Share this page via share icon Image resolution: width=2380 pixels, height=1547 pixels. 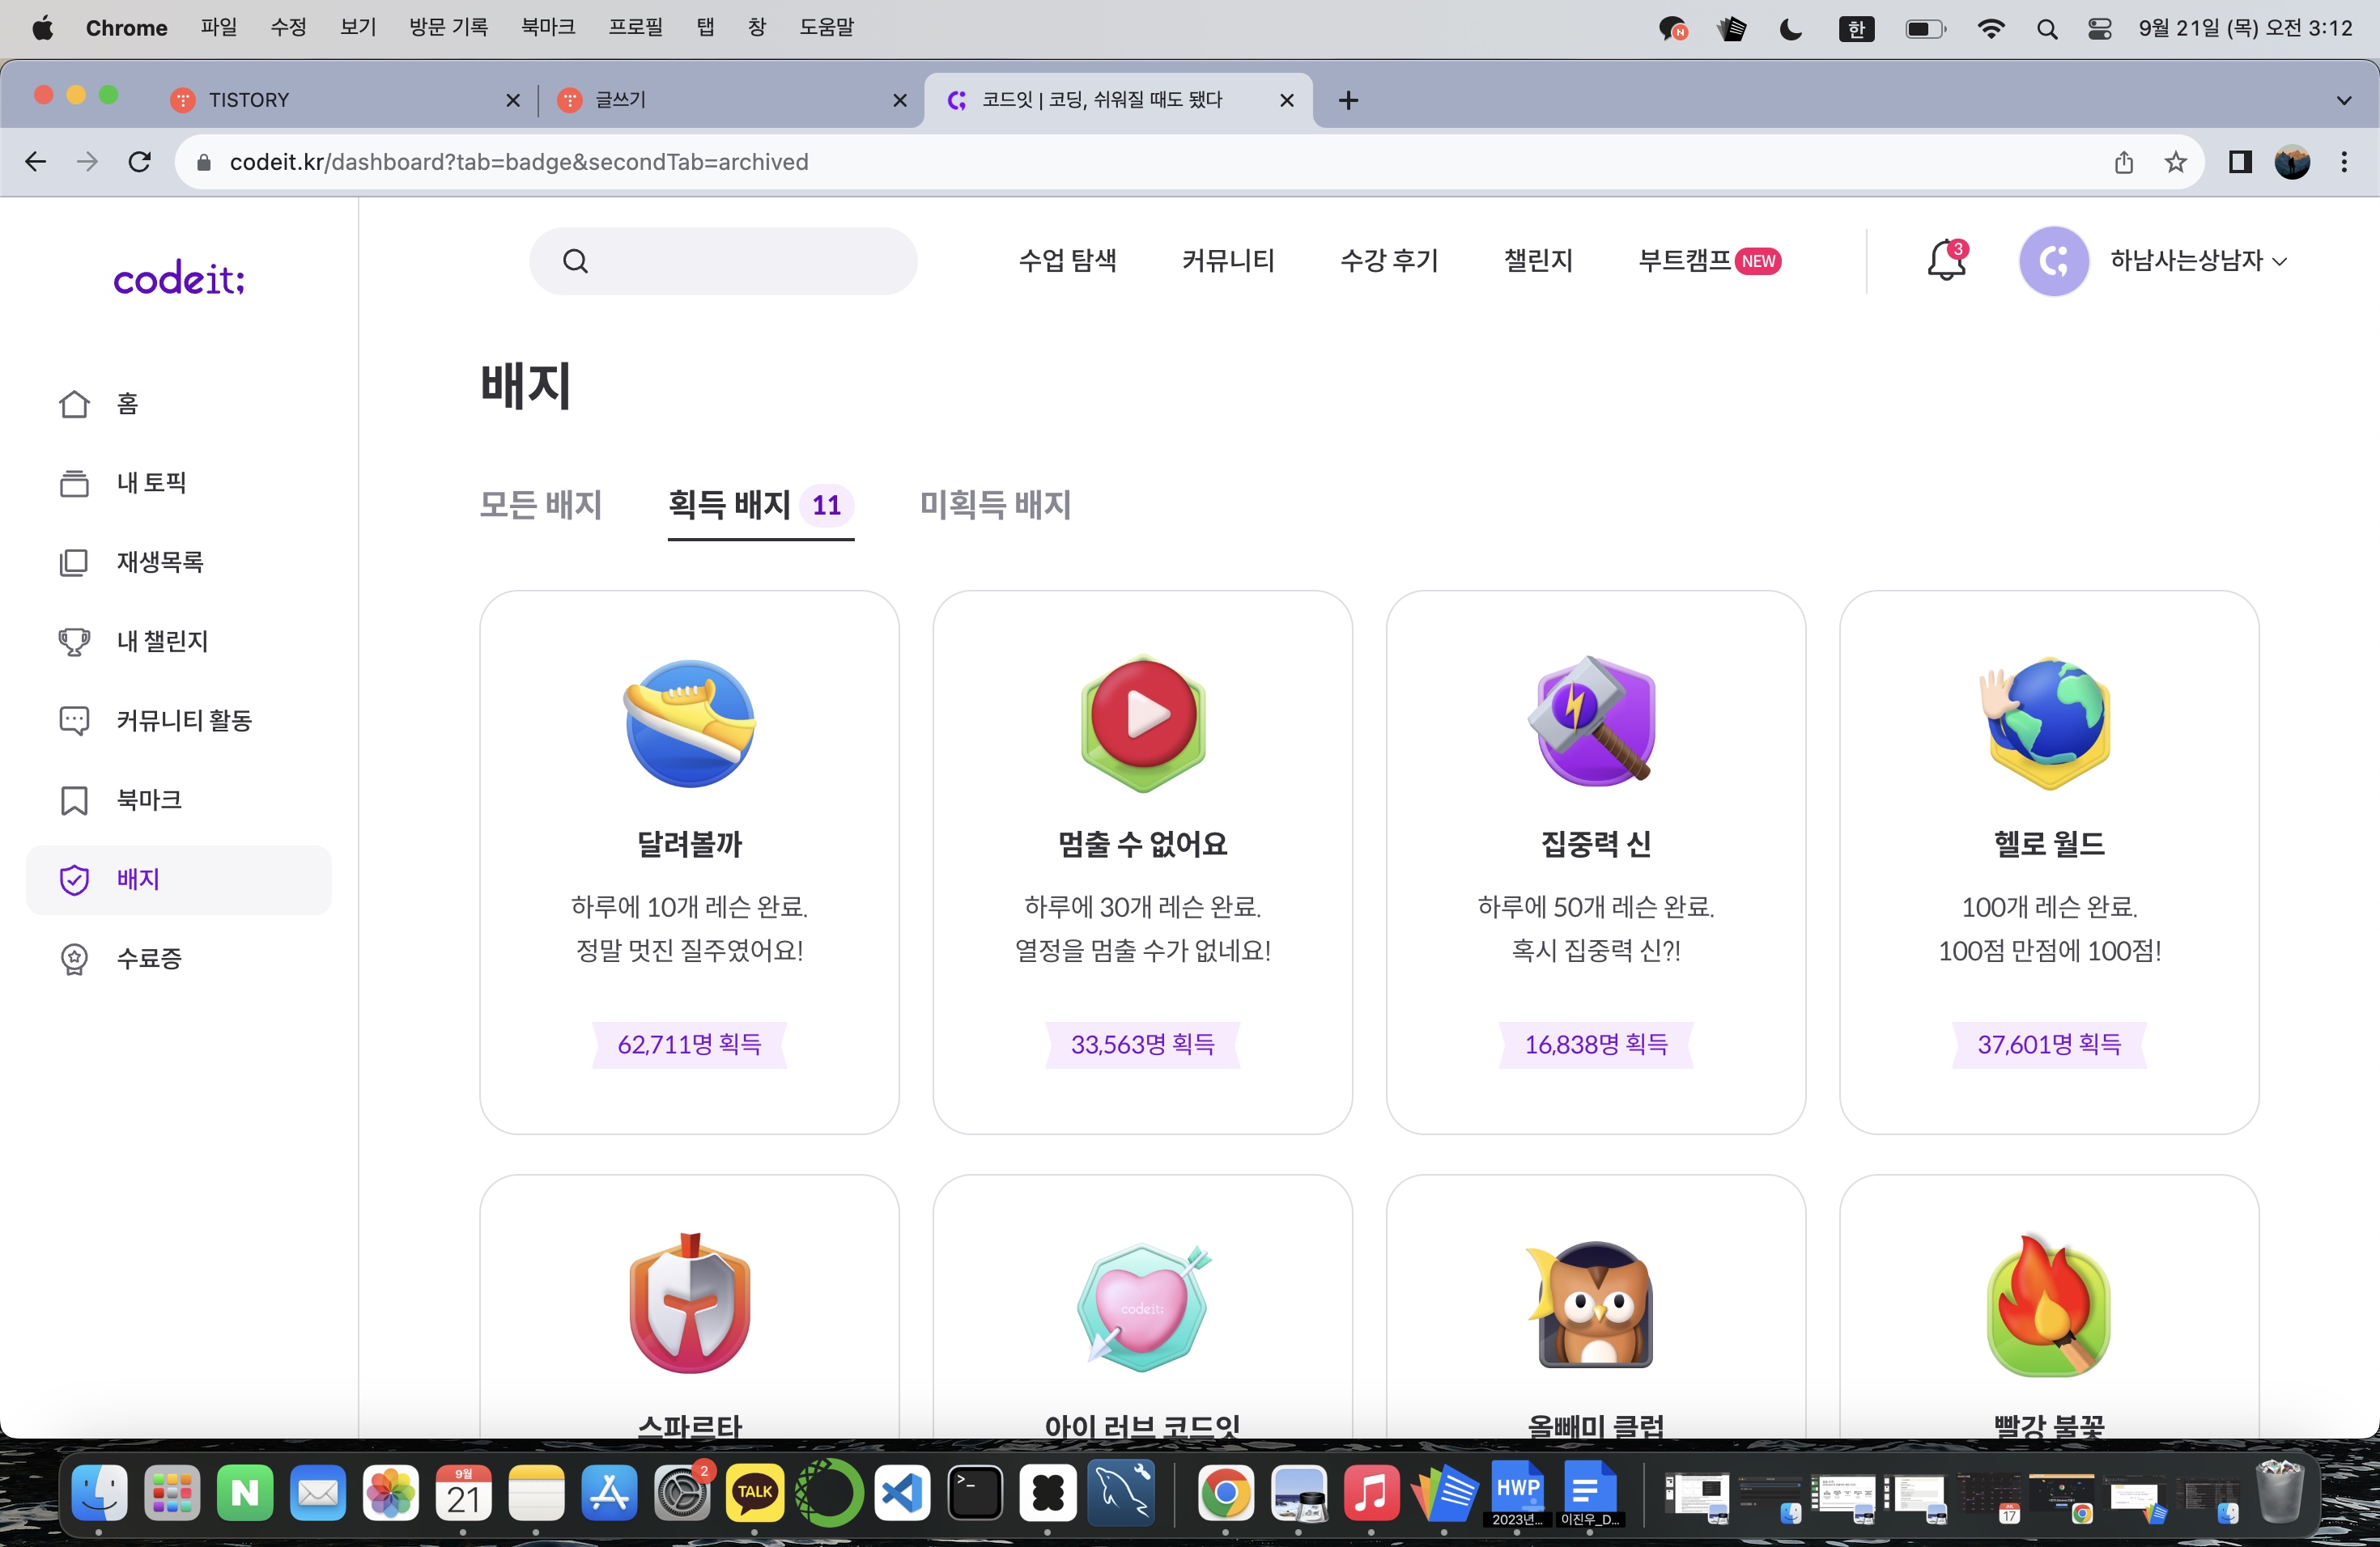(2123, 162)
